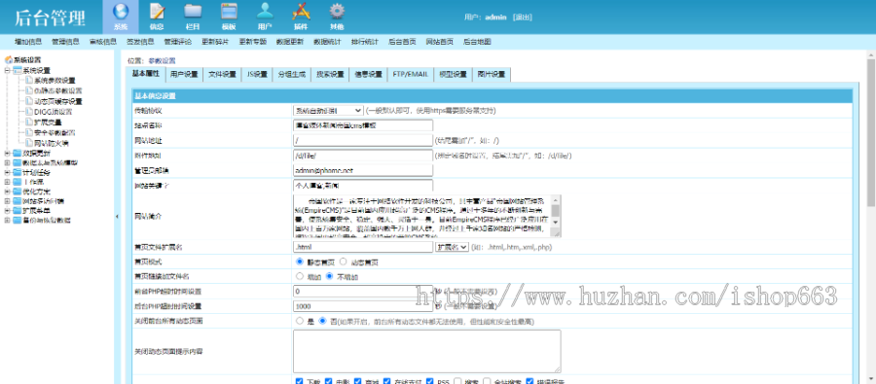Open 管理评论 in the shortcut bar
This screenshot has width=876, height=384.
click(178, 41)
